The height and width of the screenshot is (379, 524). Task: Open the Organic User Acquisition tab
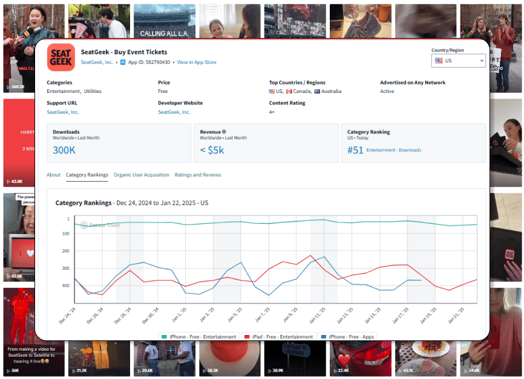141,175
